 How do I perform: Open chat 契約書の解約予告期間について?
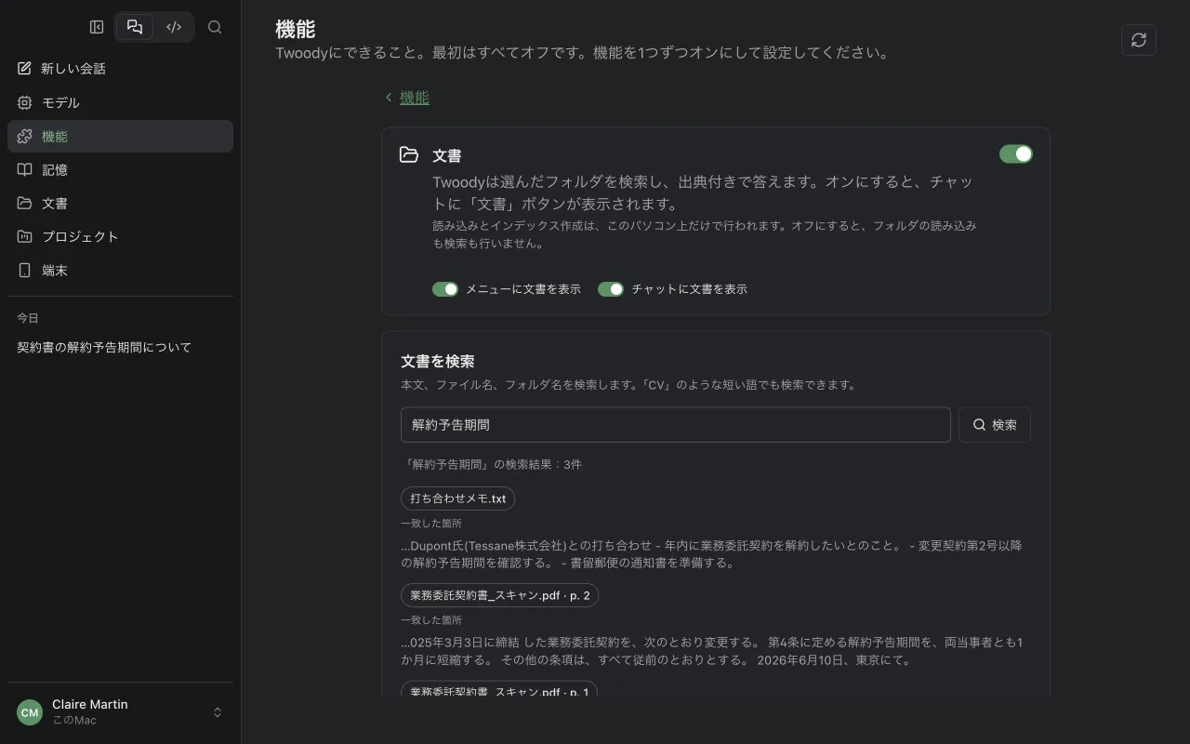121,348
